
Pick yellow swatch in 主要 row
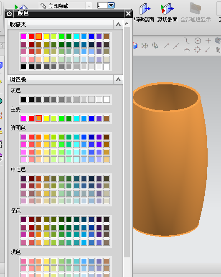point(46,118)
